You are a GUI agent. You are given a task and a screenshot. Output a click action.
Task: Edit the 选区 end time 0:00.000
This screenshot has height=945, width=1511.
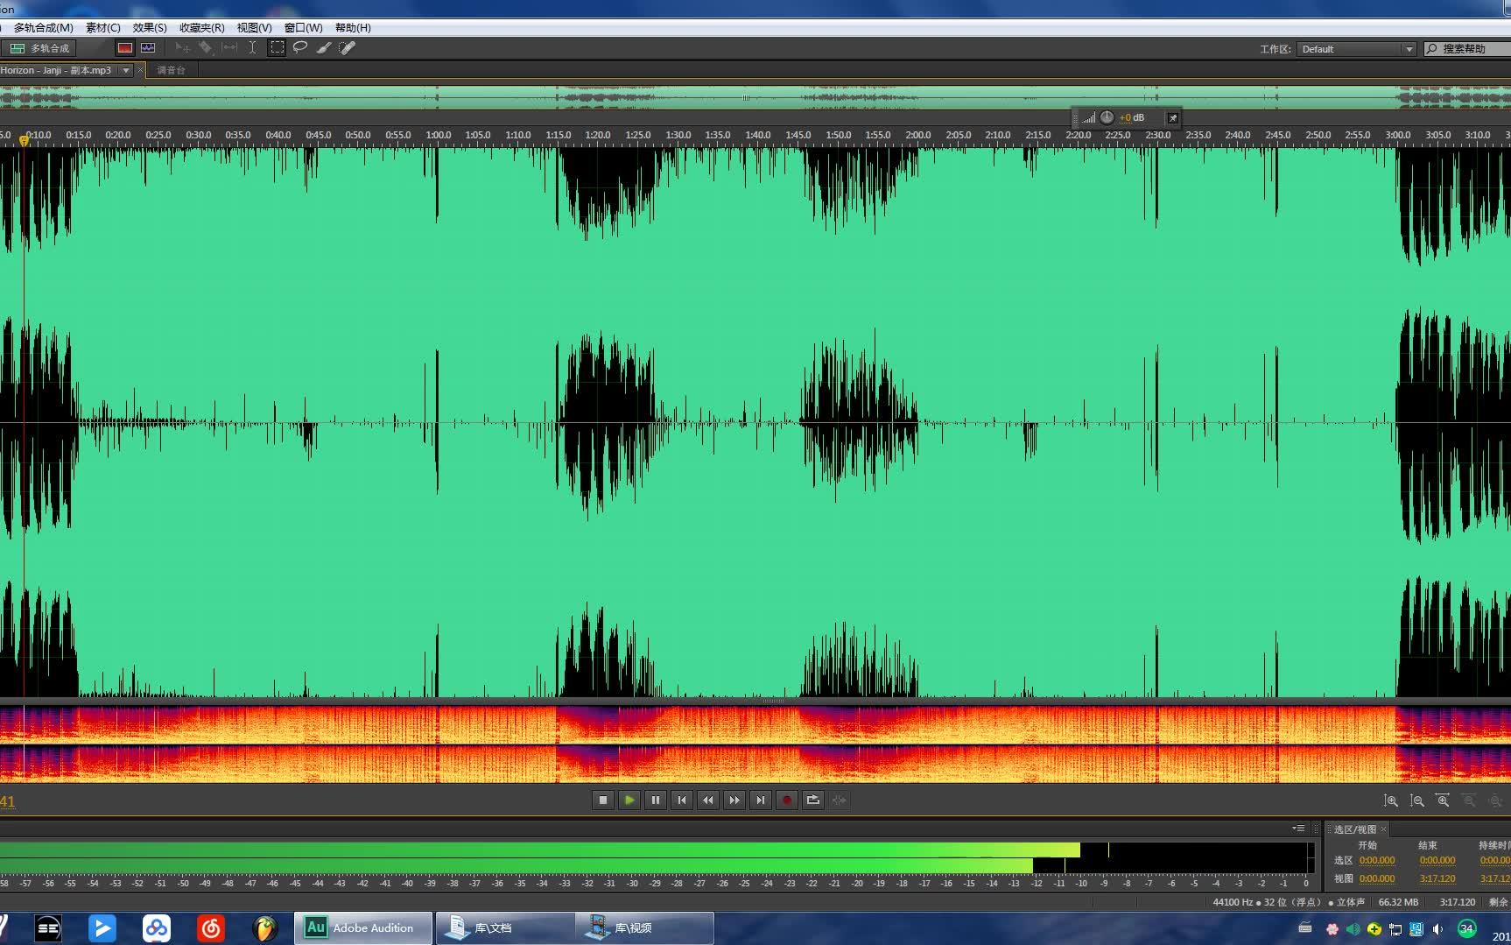pyautogui.click(x=1437, y=861)
